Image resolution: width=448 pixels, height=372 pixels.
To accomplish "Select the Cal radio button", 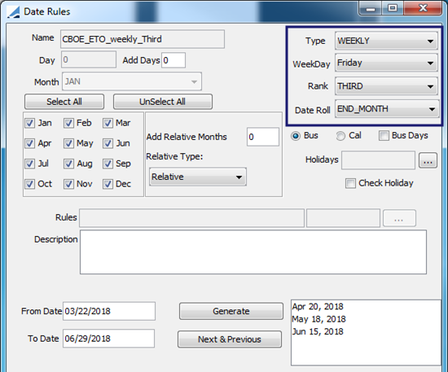I will (x=340, y=136).
